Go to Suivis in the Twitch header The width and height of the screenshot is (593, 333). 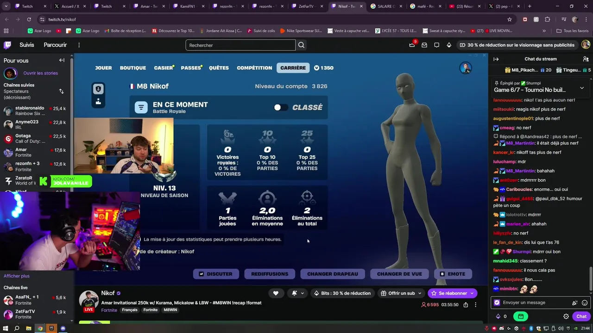tap(27, 45)
